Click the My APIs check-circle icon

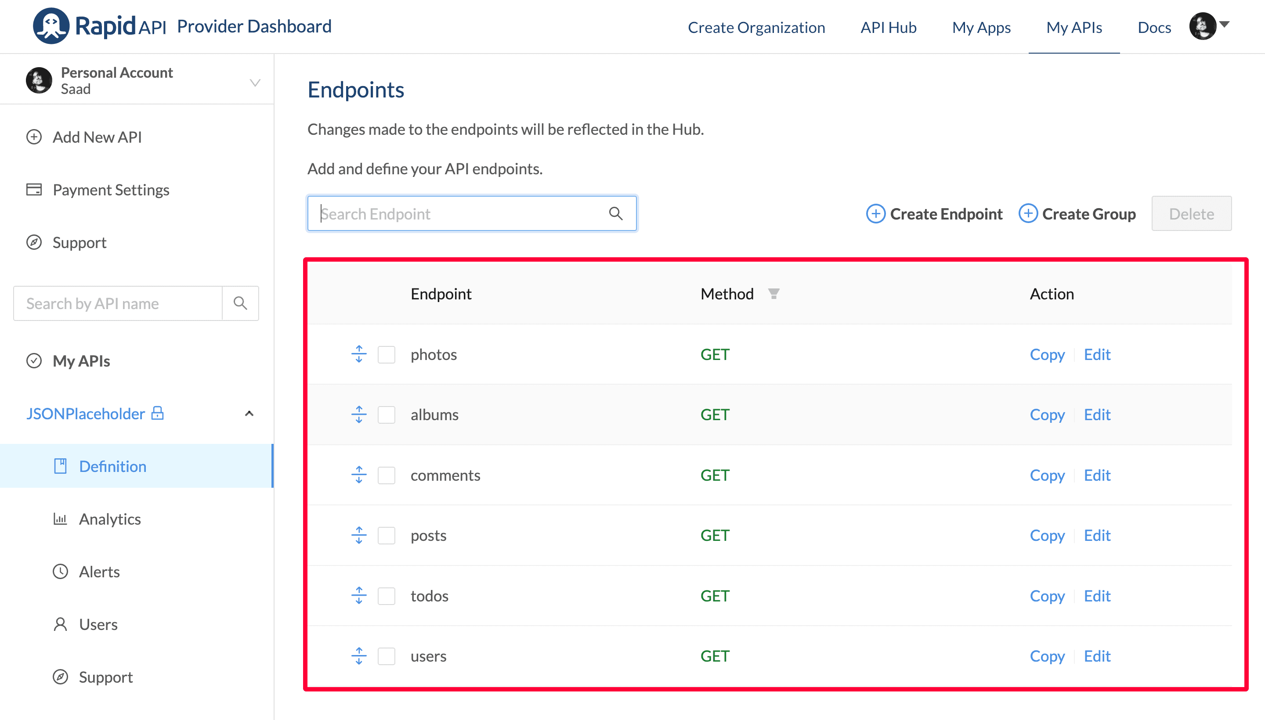(x=34, y=361)
